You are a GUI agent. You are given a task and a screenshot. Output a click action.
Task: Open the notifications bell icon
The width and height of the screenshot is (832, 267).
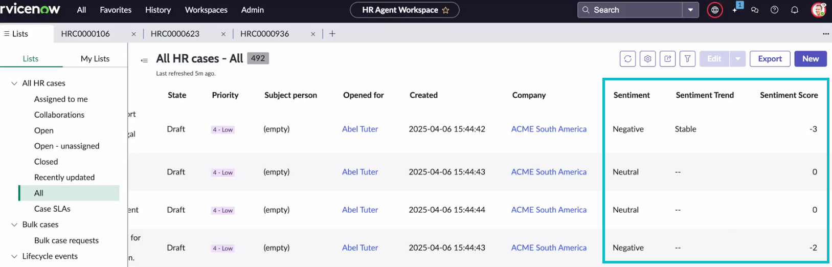pyautogui.click(x=794, y=10)
